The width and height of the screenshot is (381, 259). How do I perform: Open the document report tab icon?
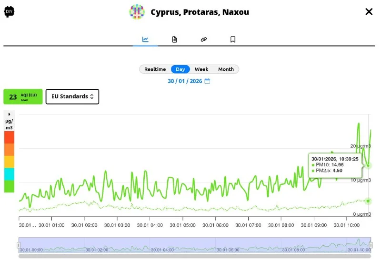tap(175, 39)
